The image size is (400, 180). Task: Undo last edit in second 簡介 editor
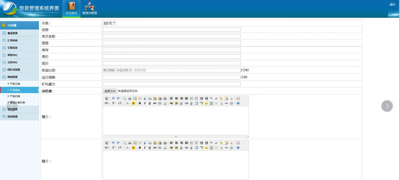pos(113,143)
